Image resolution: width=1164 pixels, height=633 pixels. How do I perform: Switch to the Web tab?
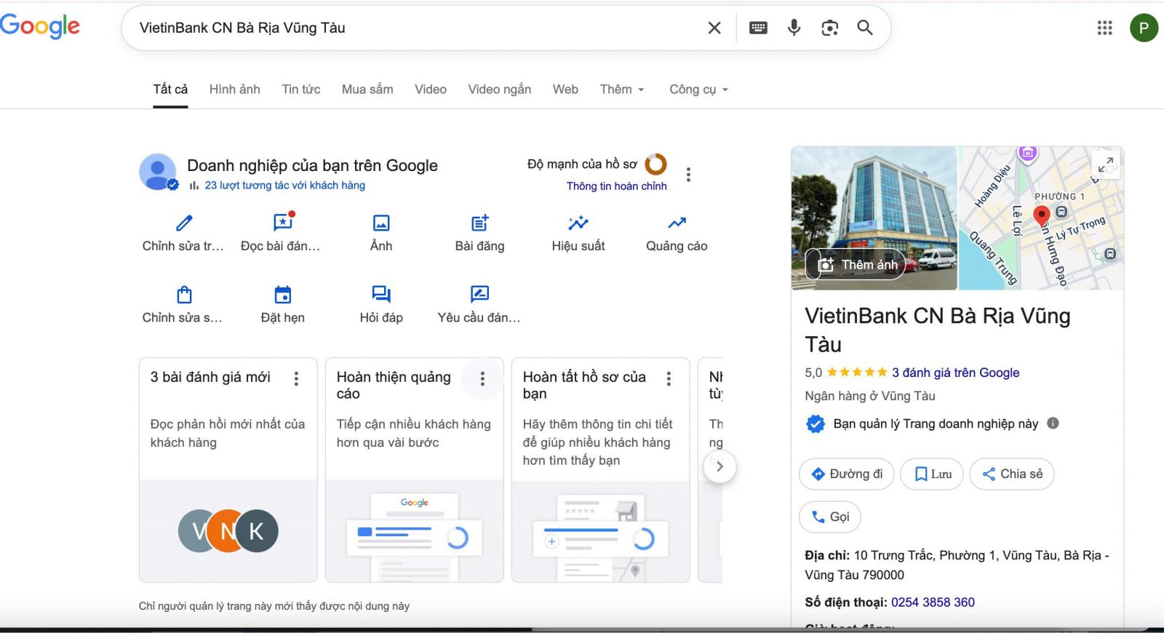(565, 89)
